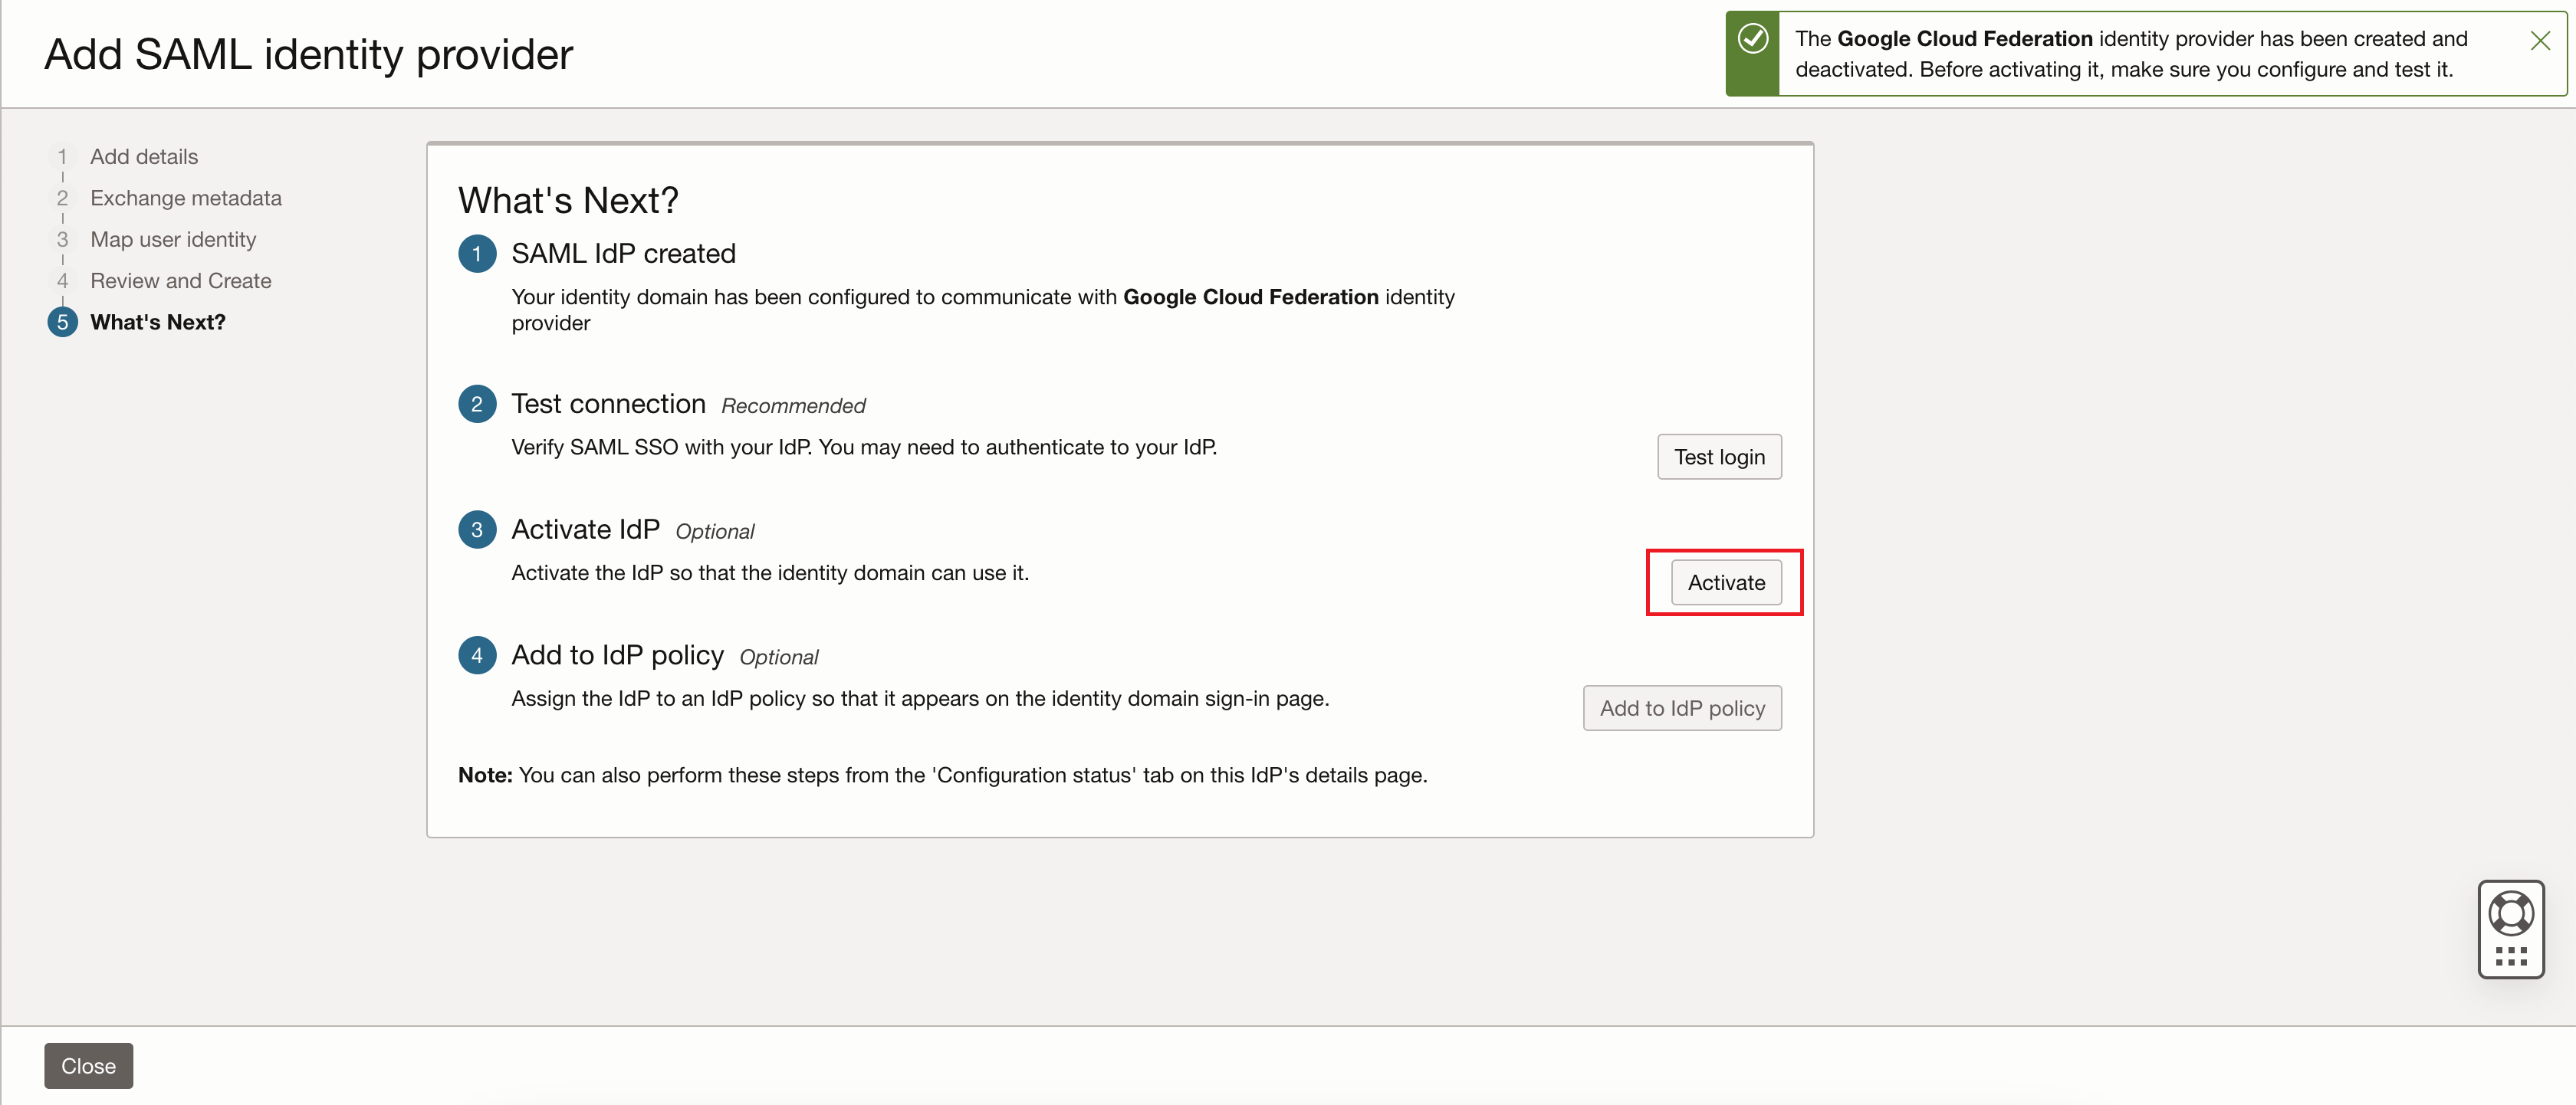This screenshot has height=1105, width=2576.
Task: Select the What's Next step in the sidebar
Action: click(x=157, y=322)
